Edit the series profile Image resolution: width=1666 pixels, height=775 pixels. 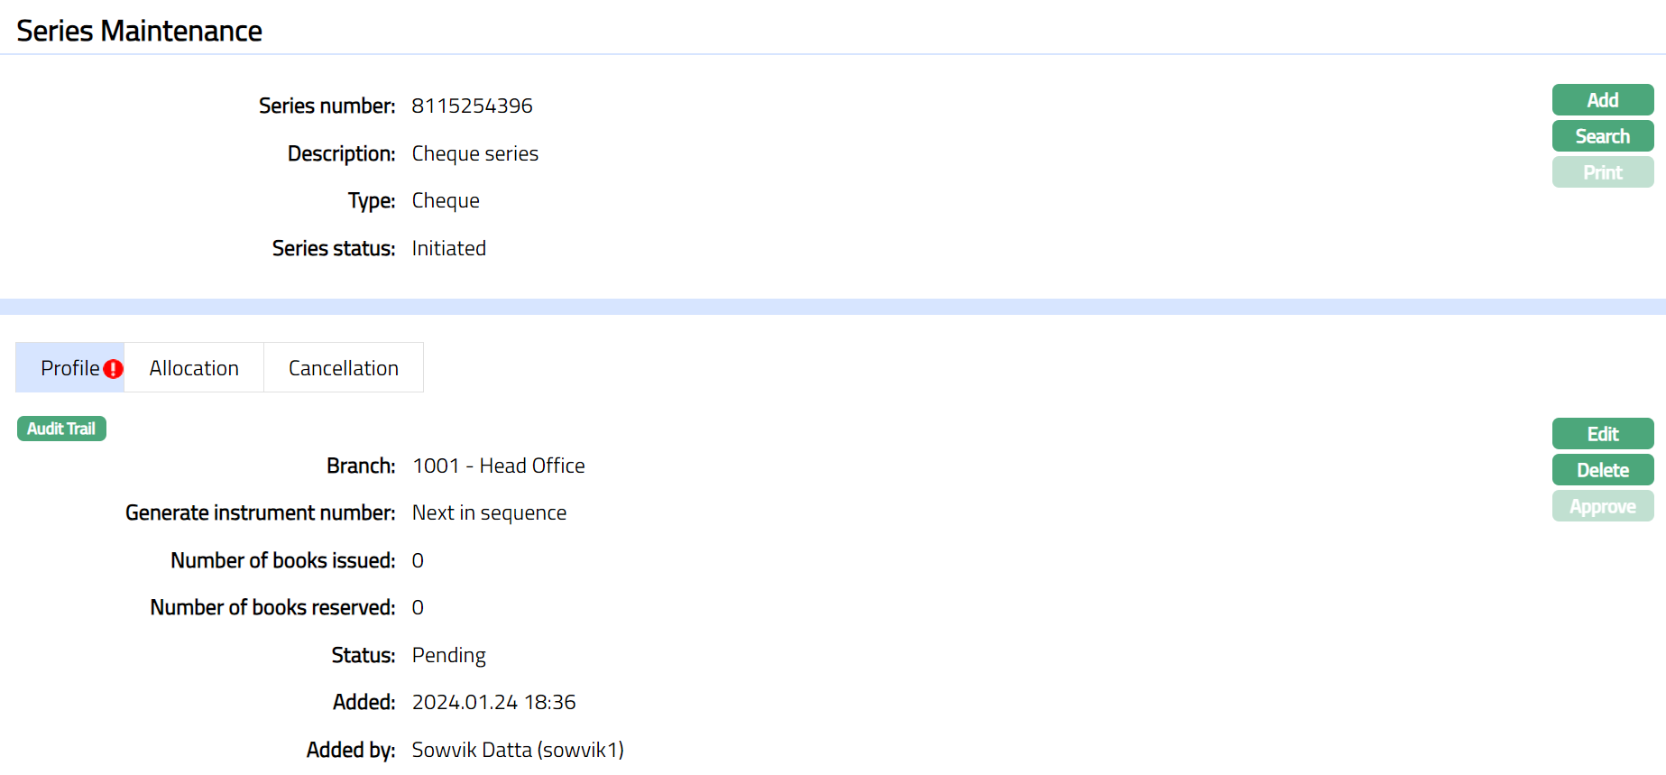click(1602, 434)
